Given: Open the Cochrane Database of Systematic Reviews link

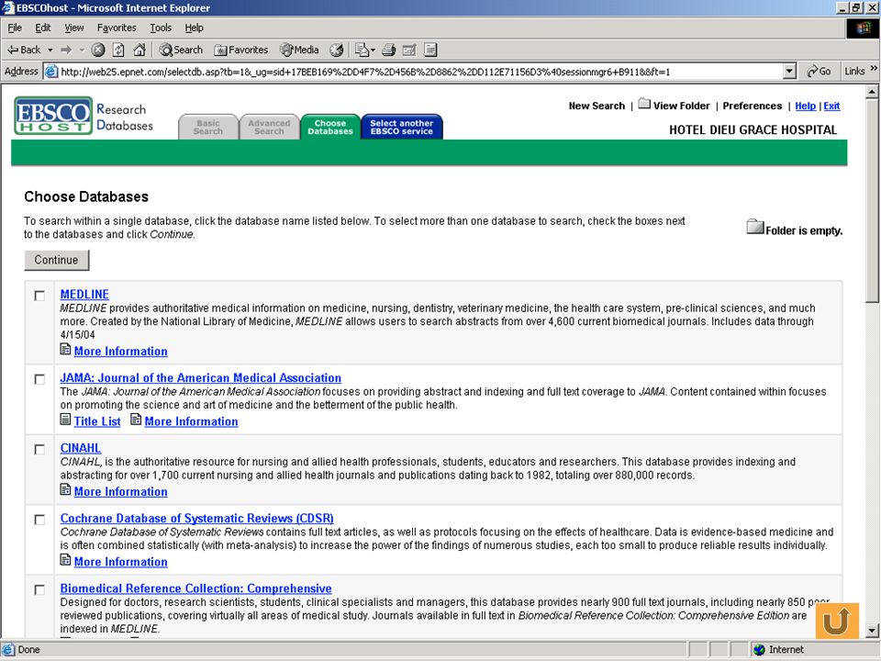Looking at the screenshot, I should point(196,518).
